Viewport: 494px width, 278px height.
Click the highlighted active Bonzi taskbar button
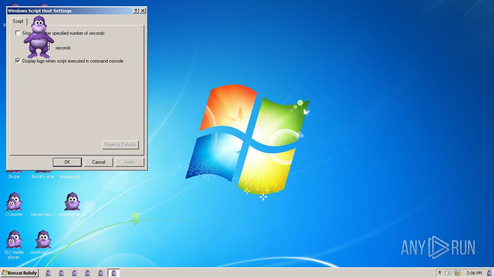tap(113, 273)
